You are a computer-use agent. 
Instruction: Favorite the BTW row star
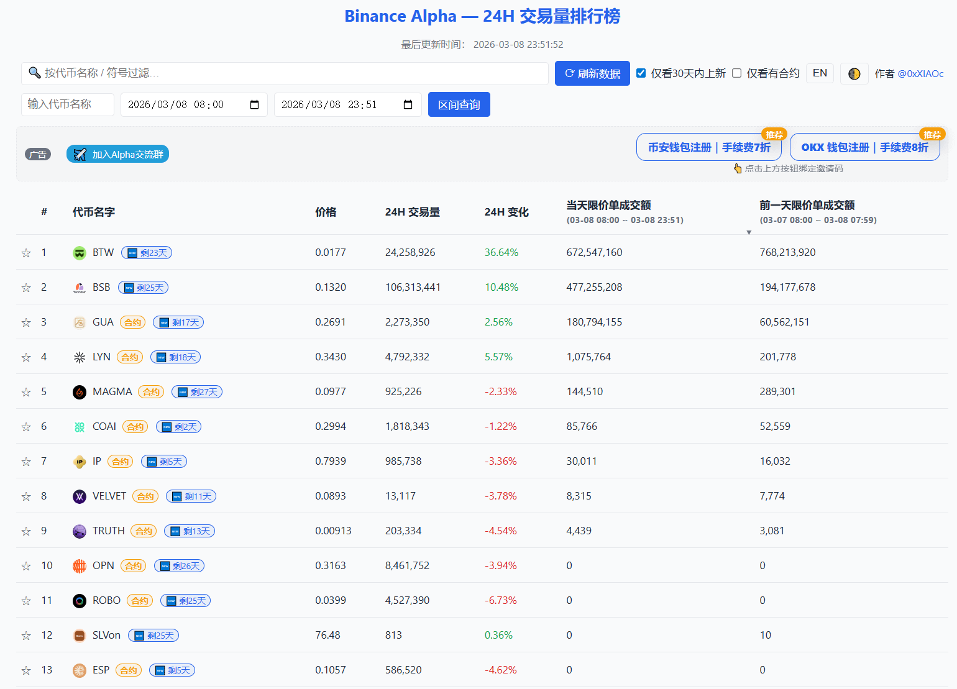(x=26, y=253)
